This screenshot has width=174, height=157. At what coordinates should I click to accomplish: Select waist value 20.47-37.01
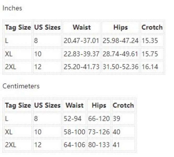tap(82, 41)
